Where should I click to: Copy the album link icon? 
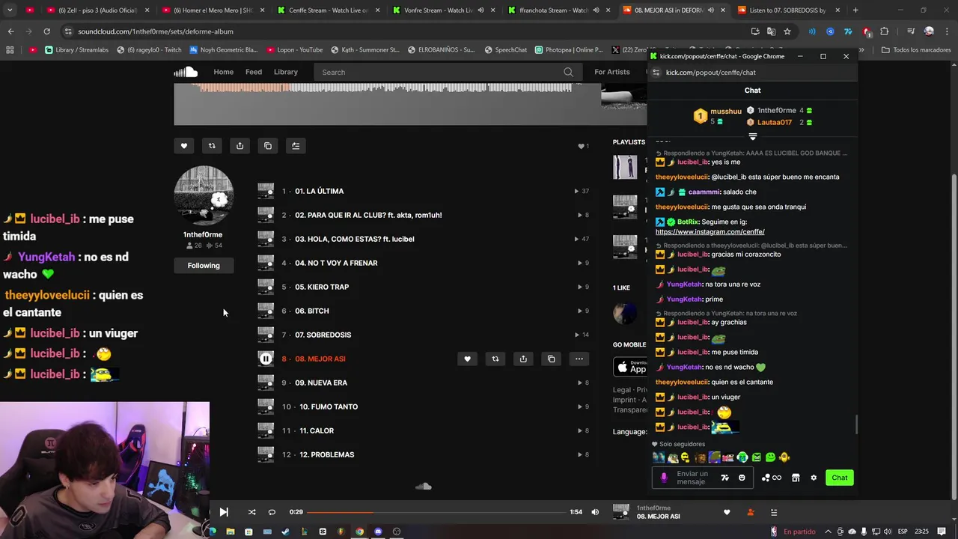268,146
